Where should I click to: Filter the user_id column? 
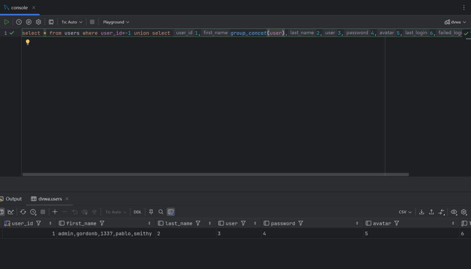(39, 223)
